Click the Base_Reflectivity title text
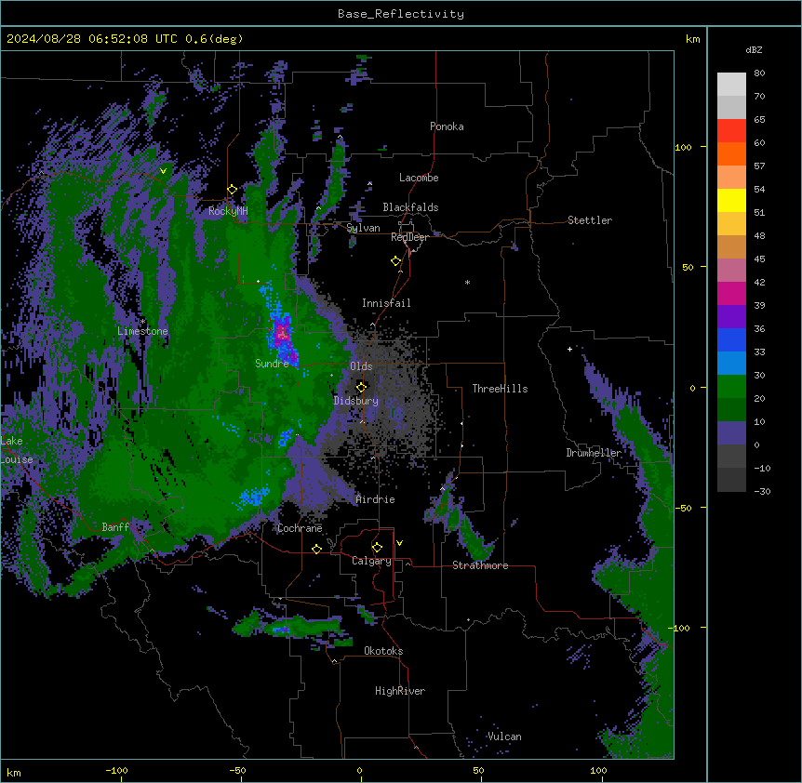The height and width of the screenshot is (783, 802). point(401,14)
